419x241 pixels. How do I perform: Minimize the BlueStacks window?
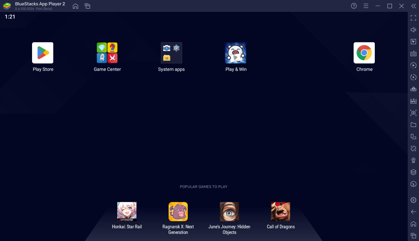pyautogui.click(x=378, y=6)
